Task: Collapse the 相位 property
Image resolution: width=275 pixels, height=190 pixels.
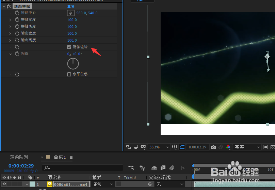Action: click(11, 54)
